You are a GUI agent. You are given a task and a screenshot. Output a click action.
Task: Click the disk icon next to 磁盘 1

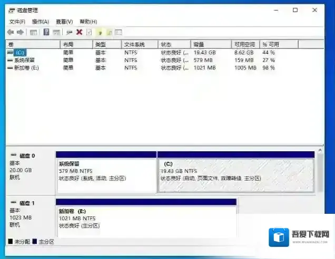coord(14,202)
